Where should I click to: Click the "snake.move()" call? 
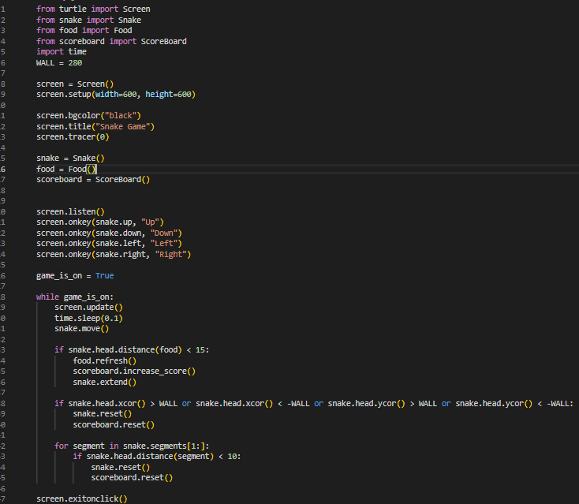[x=82, y=329]
